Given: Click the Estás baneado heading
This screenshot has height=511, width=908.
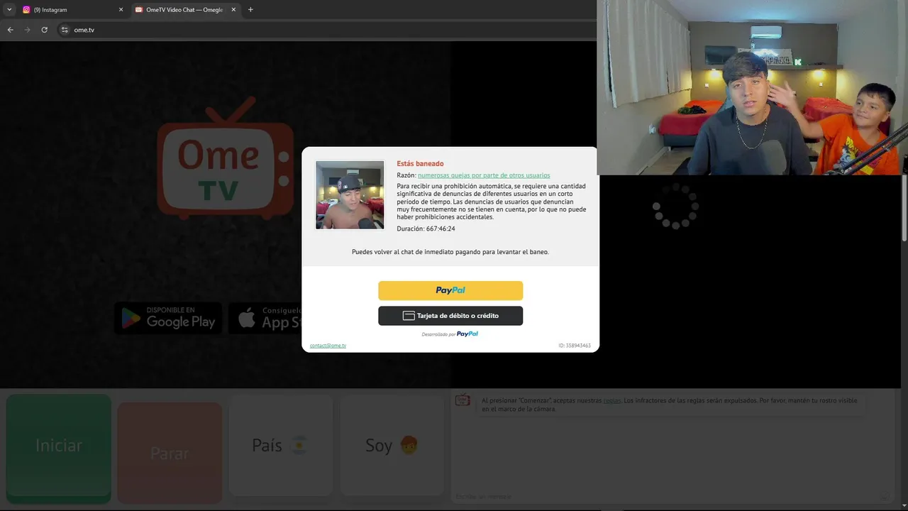Looking at the screenshot, I should click(420, 164).
